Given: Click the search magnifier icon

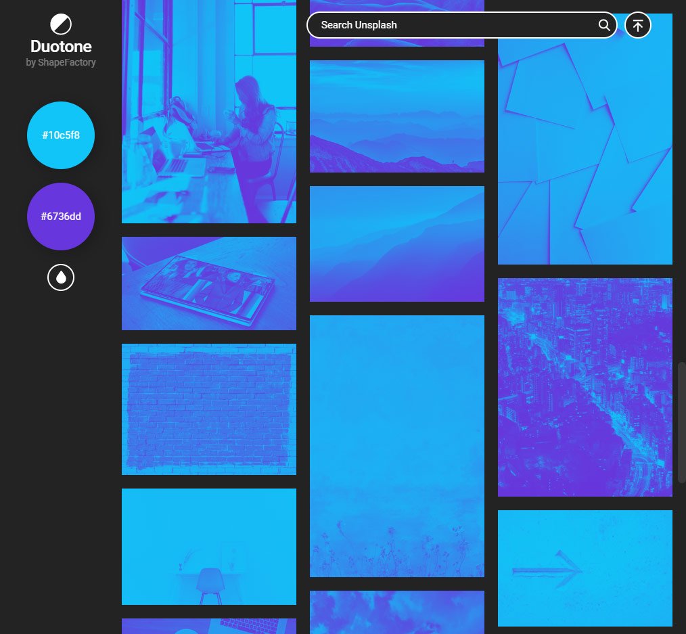Looking at the screenshot, I should coord(603,25).
